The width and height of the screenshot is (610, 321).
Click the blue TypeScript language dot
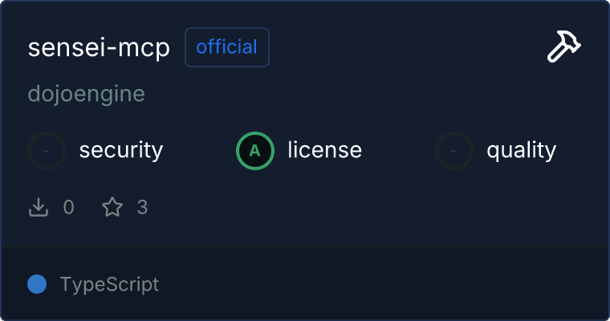[37, 284]
